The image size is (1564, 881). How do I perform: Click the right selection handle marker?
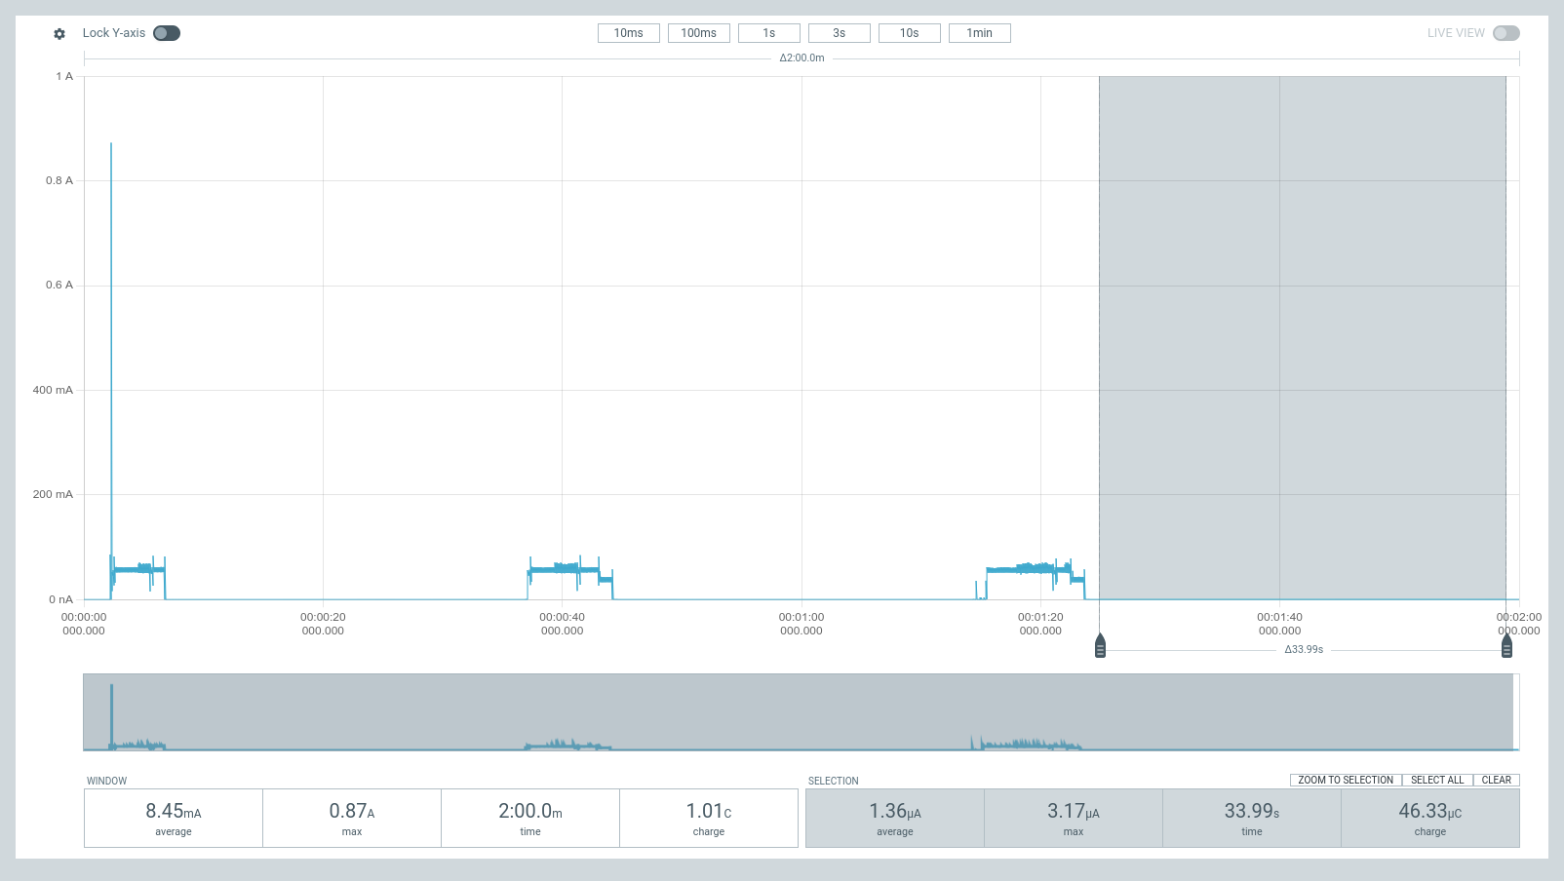coord(1506,645)
